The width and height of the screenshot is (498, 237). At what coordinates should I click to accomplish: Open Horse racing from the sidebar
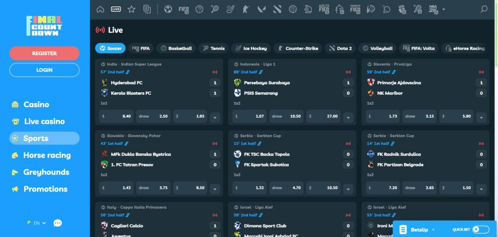[47, 155]
